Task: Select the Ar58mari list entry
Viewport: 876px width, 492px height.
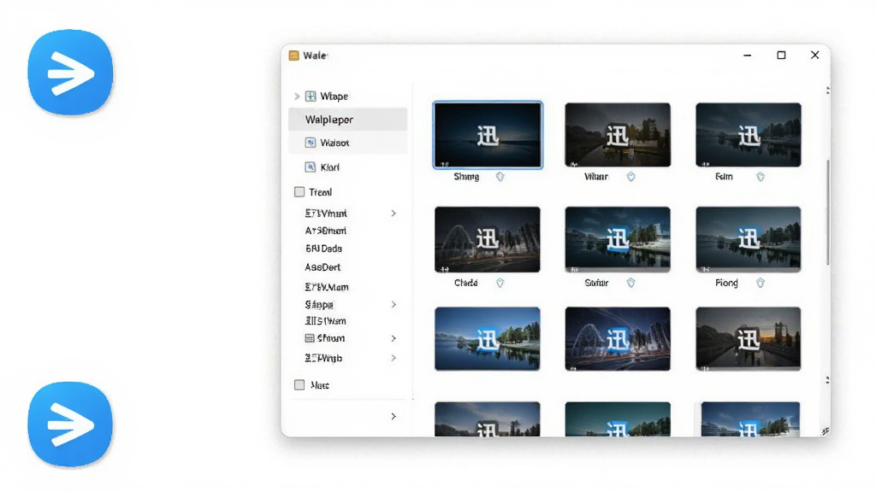Action: tap(326, 231)
